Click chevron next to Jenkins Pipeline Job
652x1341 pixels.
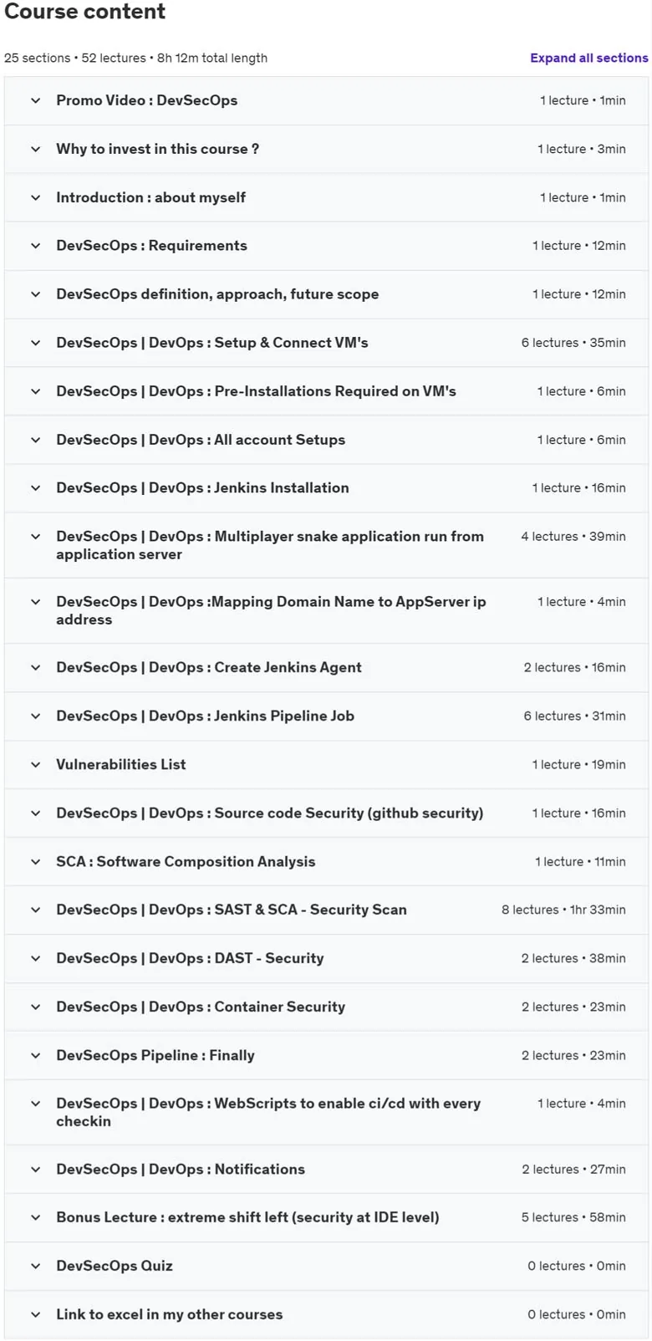[35, 716]
